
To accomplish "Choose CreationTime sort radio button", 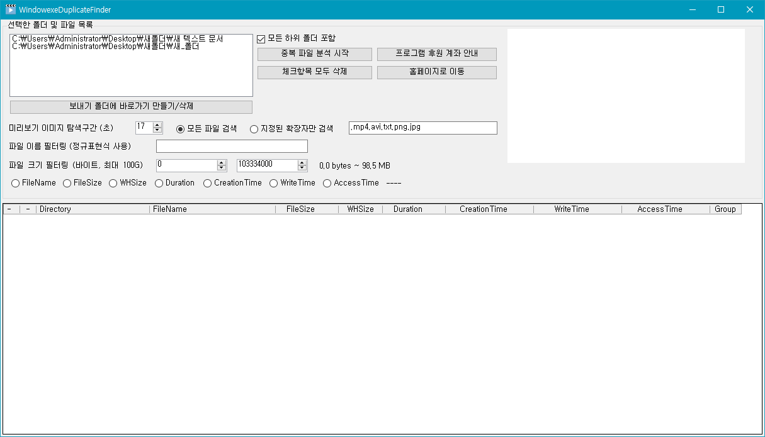I will (x=232, y=183).
